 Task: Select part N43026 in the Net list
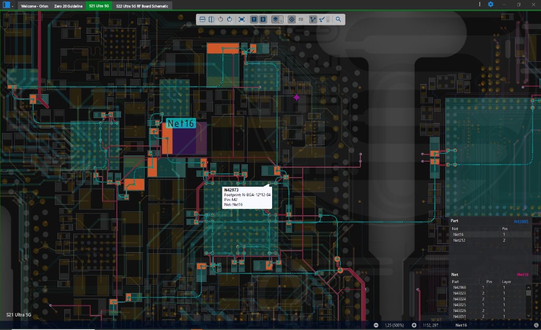[460, 310]
